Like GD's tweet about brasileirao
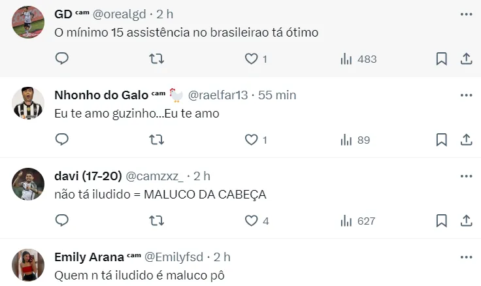The height and width of the screenshot is (286, 481). coord(256,59)
